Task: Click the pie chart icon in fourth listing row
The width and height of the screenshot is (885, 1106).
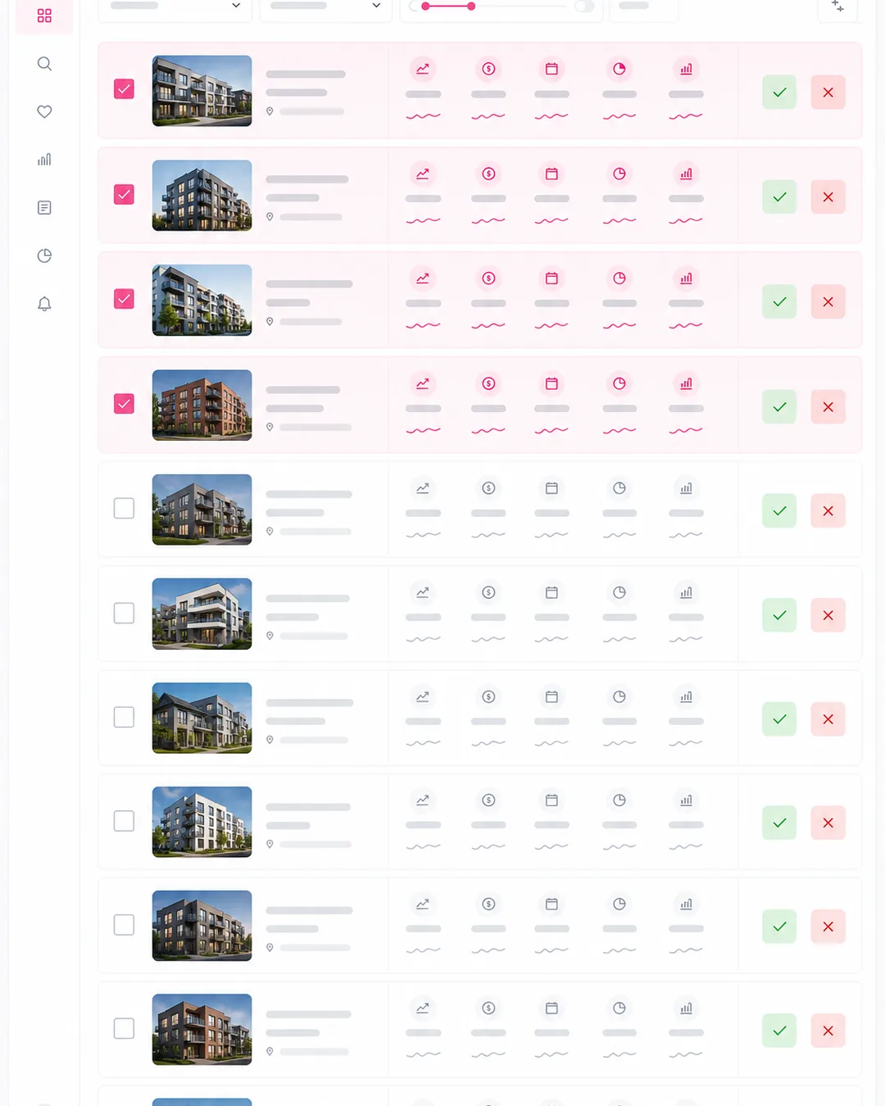Action: tap(619, 383)
